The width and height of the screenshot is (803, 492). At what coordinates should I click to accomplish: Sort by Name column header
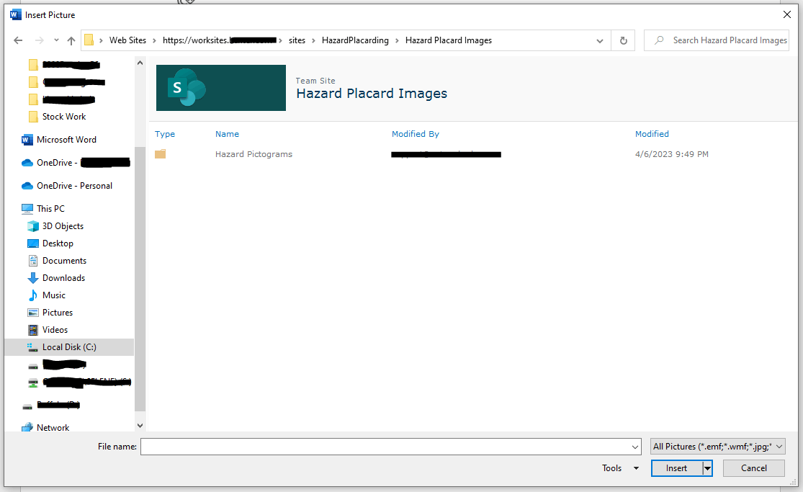click(227, 134)
